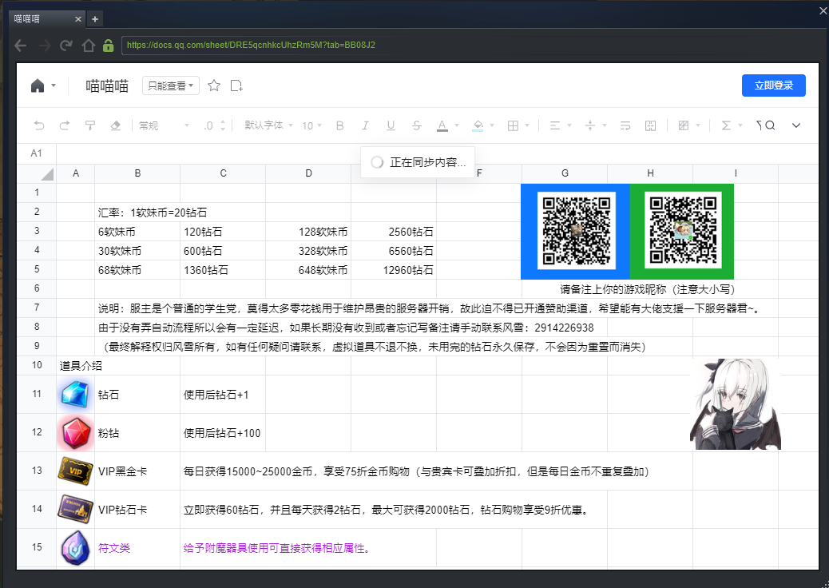Open the fill color picker

(x=478, y=125)
